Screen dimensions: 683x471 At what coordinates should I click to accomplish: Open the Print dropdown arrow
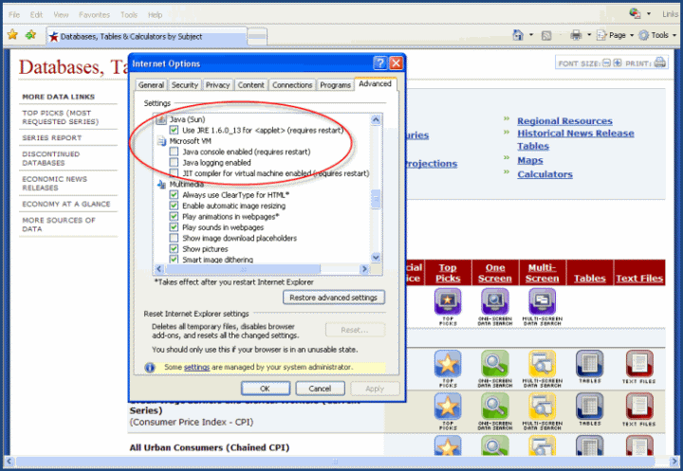pyautogui.click(x=589, y=35)
